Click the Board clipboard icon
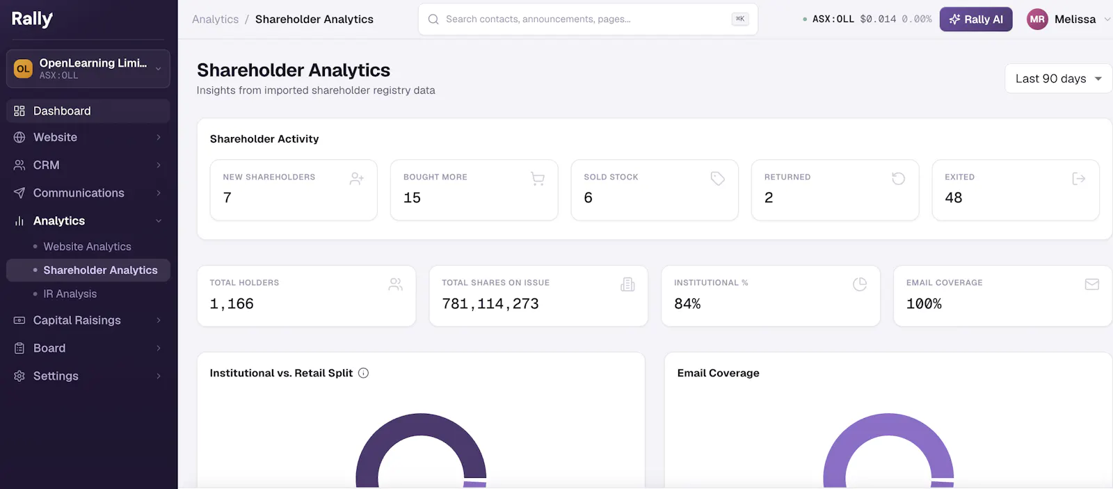 19,348
